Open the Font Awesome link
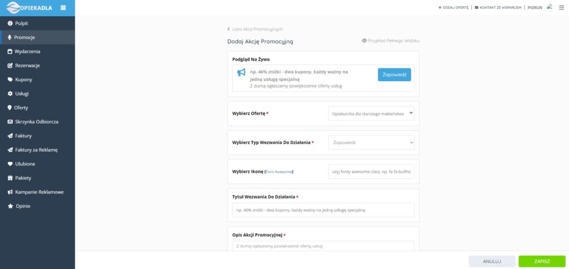 pyautogui.click(x=279, y=172)
